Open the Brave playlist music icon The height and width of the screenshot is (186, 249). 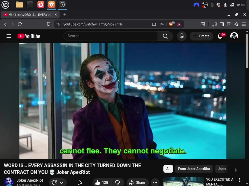coord(215,24)
